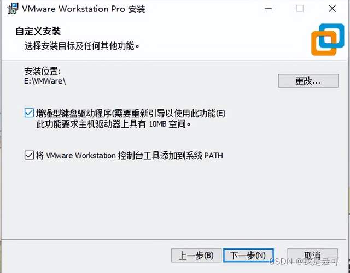Click the 选择安装目标及任何其他功能 subtitle text

[82, 46]
